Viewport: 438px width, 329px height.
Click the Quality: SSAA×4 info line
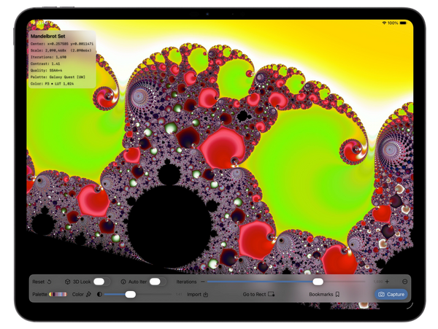[x=47, y=70]
